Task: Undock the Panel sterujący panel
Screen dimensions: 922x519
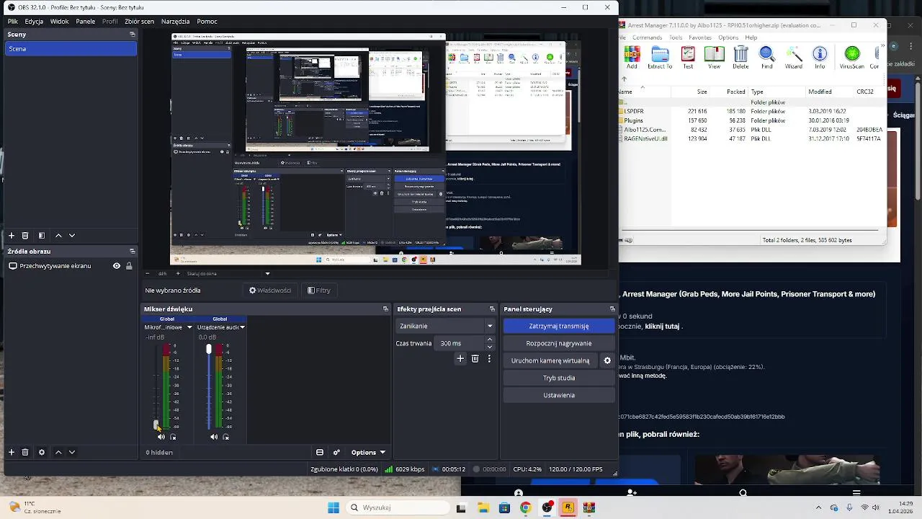Action: coord(612,309)
